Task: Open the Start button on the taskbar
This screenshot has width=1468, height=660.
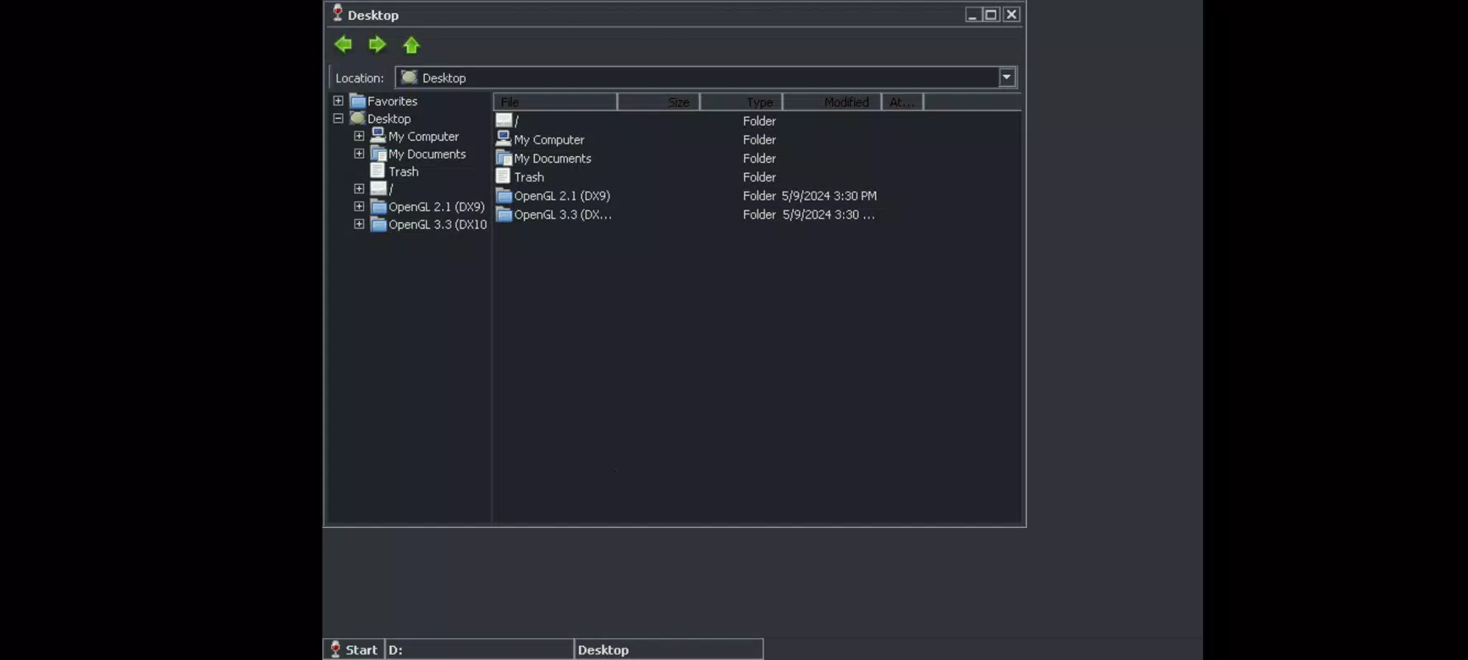Action: pos(354,649)
